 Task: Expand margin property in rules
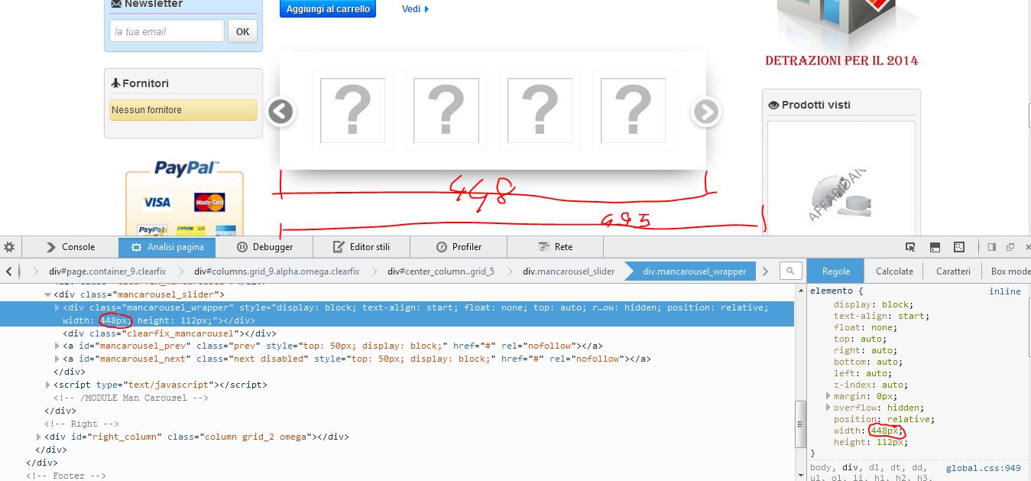pyautogui.click(x=828, y=396)
